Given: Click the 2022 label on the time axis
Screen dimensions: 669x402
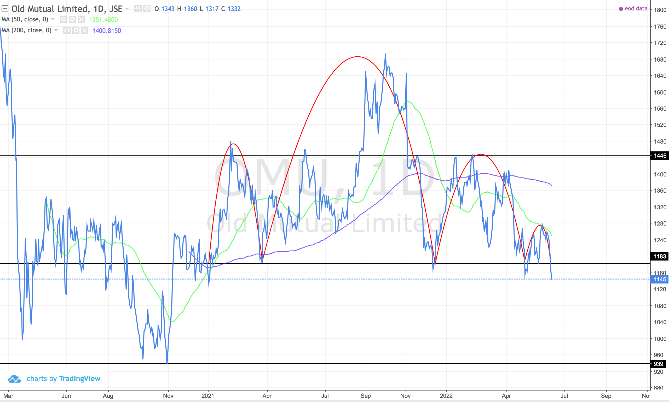Looking at the screenshot, I should click(x=446, y=396).
